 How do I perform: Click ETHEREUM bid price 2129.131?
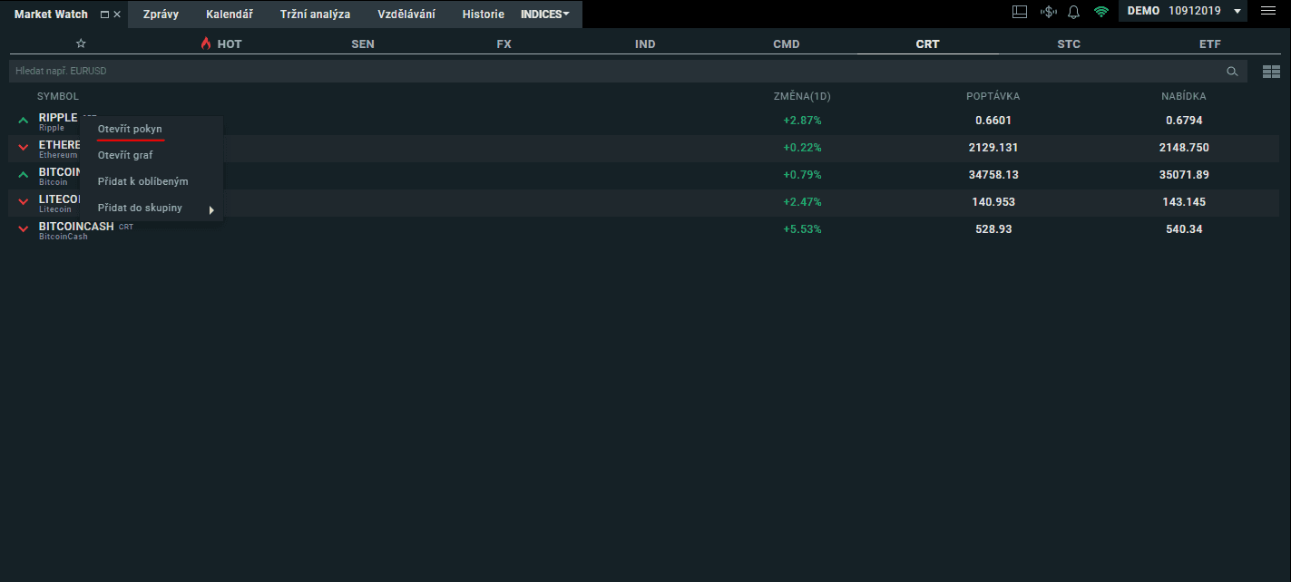(x=993, y=148)
